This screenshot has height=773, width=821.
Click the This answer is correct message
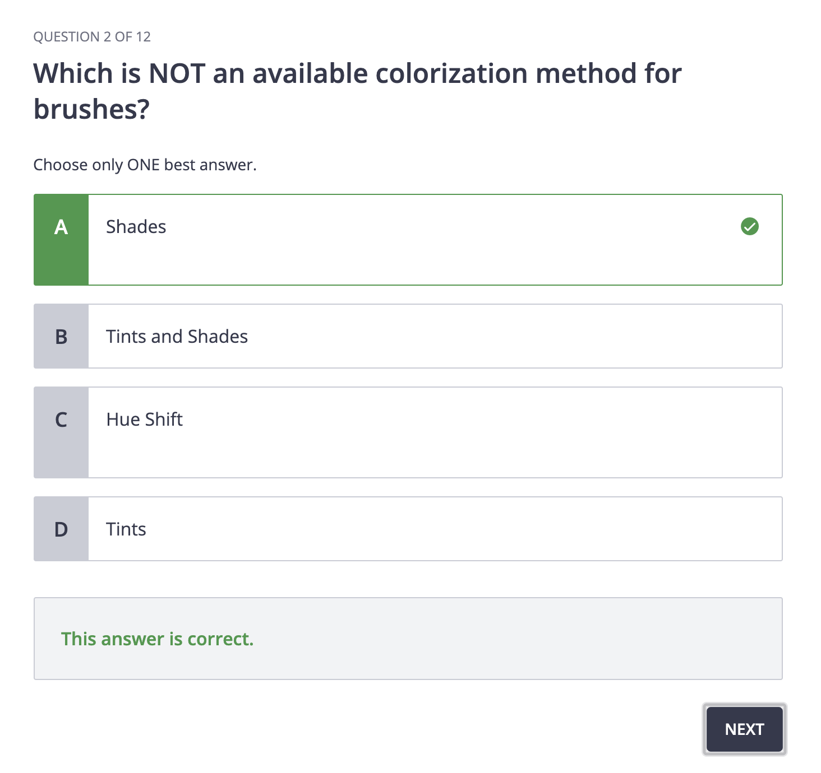158,639
